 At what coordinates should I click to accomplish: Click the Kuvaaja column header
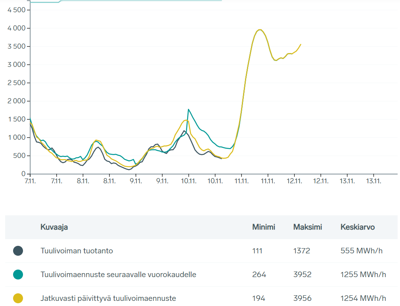coord(54,227)
